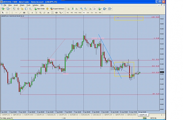Pick the vertical line drawing tool

[12, 13]
